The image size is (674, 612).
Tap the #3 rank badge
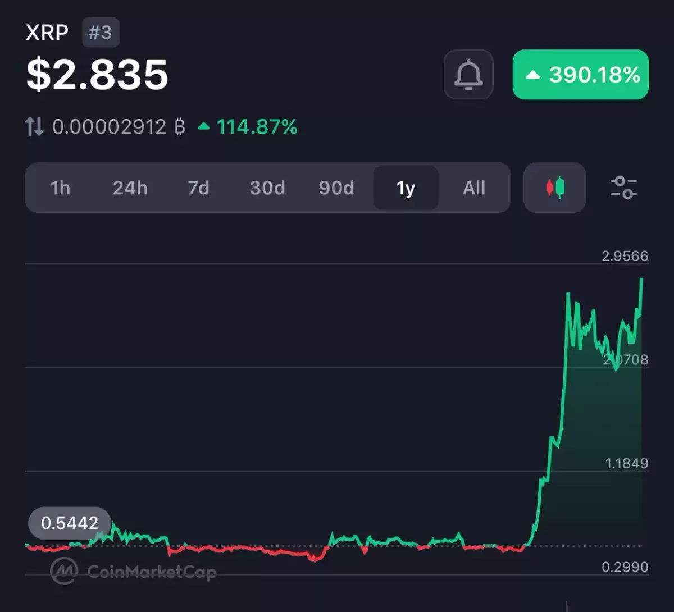click(x=101, y=33)
